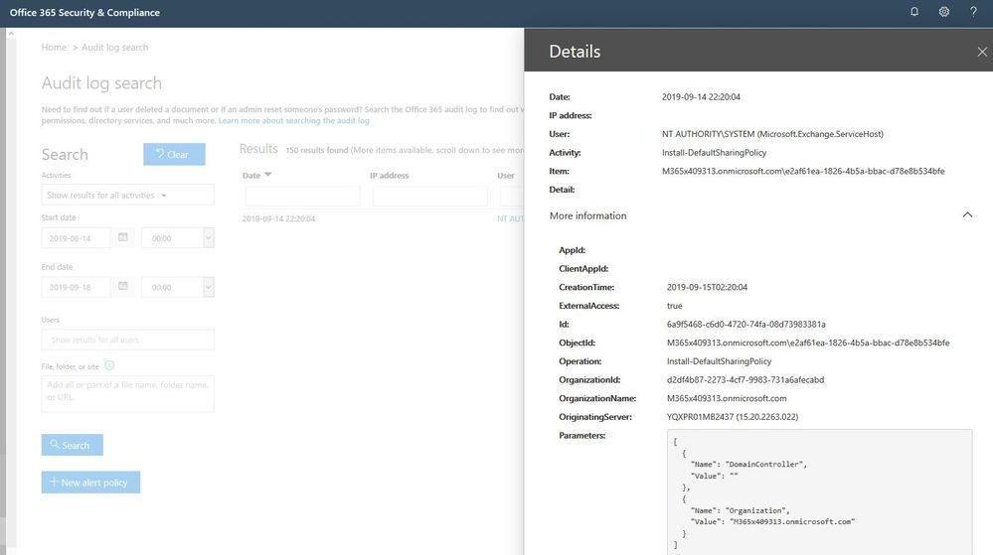Click the Id value 6a9f5468-c6d0-4720
Screen dimensions: 993x555
click(x=746, y=324)
